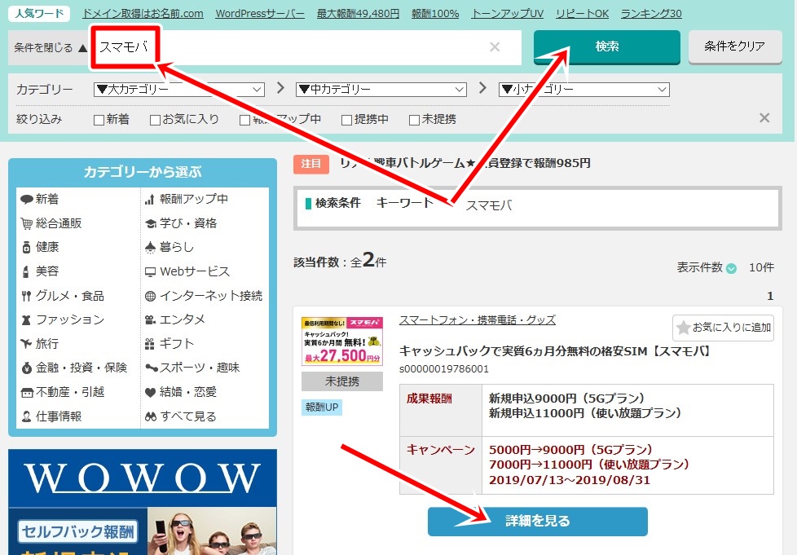Open the エンタメ category
The width and height of the screenshot is (797, 555).
[x=182, y=319]
